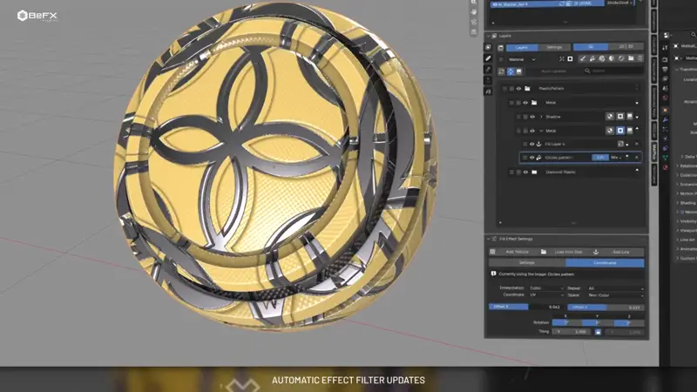697x392 pixels.
Task: Click the trash delete icon in layer toolbar
Action: [x=640, y=58]
